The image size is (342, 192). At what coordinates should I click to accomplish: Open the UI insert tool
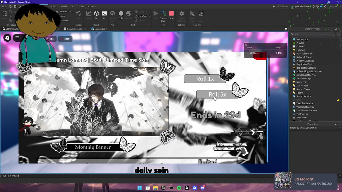pyautogui.click(x=104, y=15)
